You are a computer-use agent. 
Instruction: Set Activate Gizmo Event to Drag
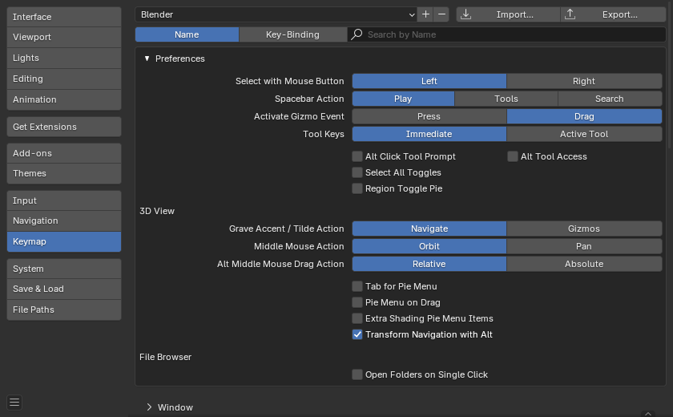(x=584, y=116)
